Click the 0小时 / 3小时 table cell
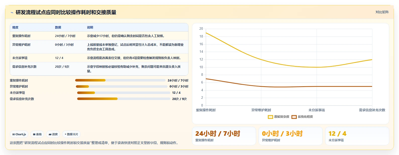The height and width of the screenshot is (155, 399). point(64,45)
